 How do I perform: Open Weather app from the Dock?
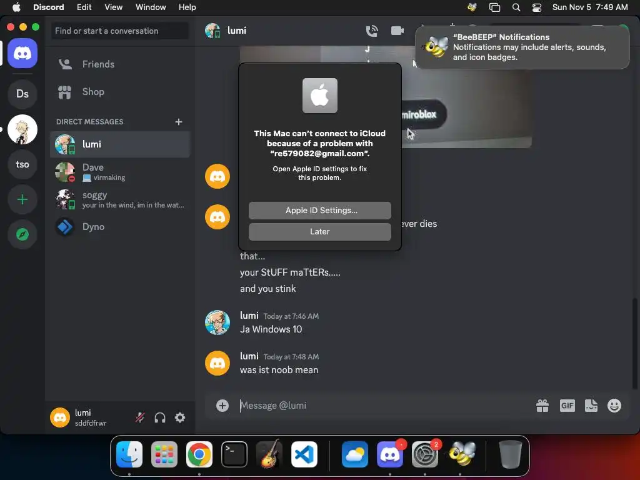(355, 454)
